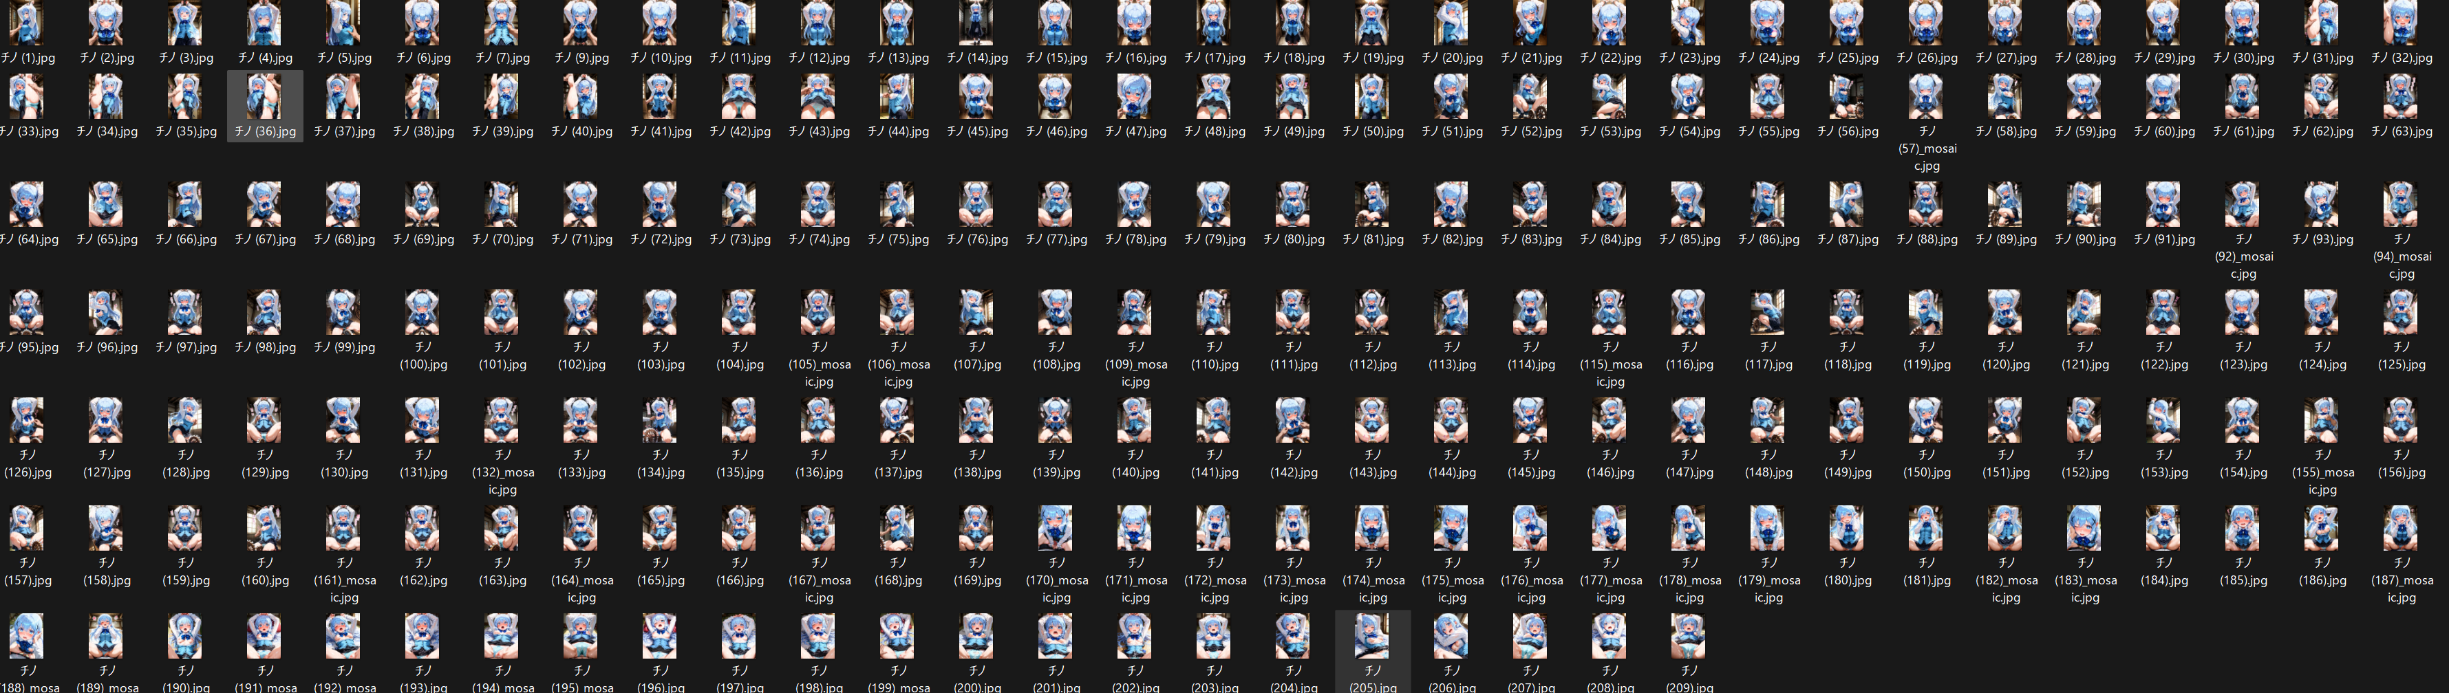
Task: Click file name チノ (180).jpg
Action: 1848,573
